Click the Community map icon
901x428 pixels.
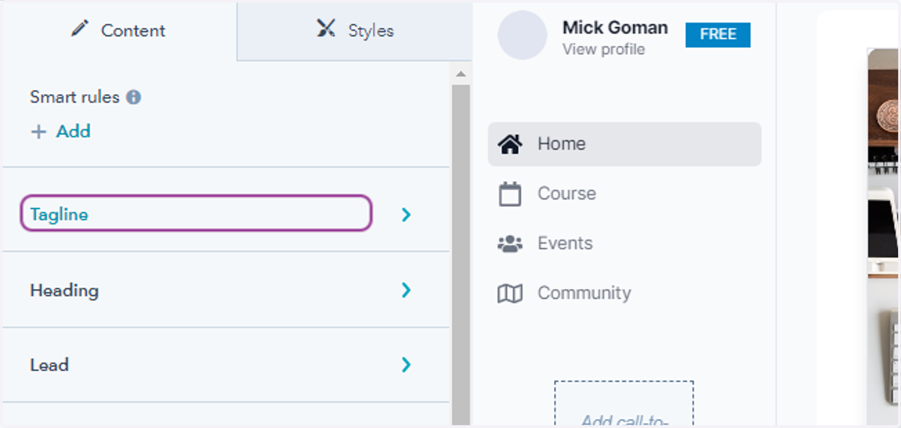pos(510,294)
